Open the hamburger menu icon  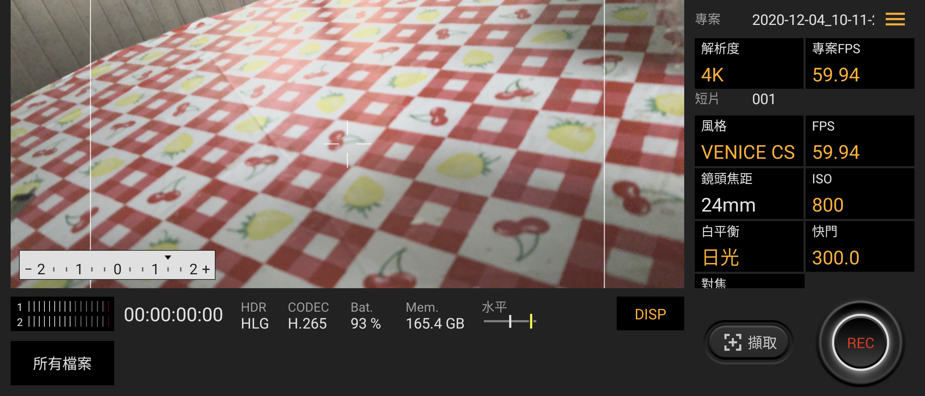[x=895, y=19]
